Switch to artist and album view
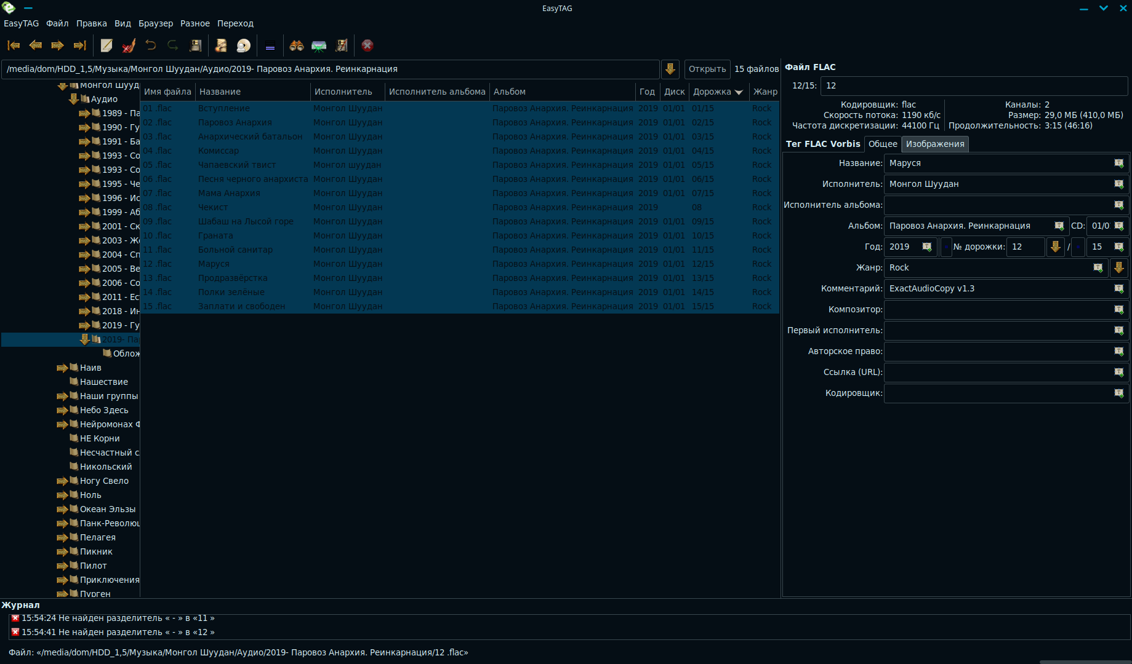This screenshot has width=1132, height=664. tap(244, 45)
